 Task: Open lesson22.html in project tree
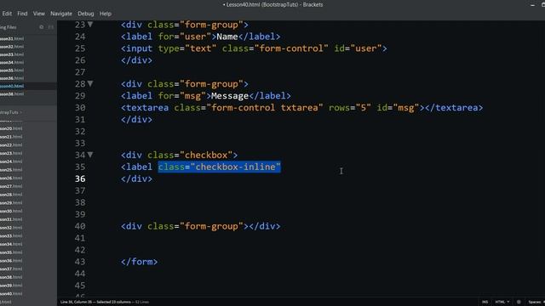11,145
